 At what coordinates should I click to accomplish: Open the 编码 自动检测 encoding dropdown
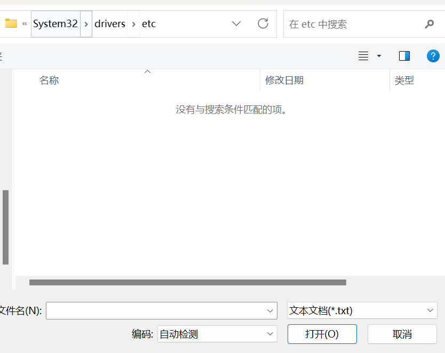pos(217,334)
